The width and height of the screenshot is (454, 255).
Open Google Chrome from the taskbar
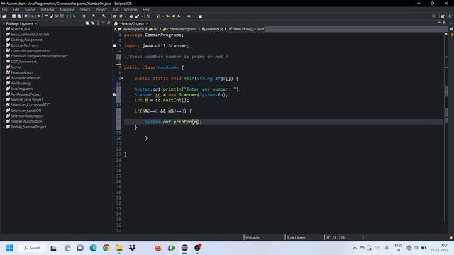click(106, 248)
